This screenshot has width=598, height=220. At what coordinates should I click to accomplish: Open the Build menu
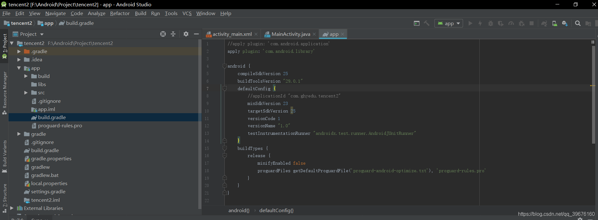pyautogui.click(x=140, y=13)
